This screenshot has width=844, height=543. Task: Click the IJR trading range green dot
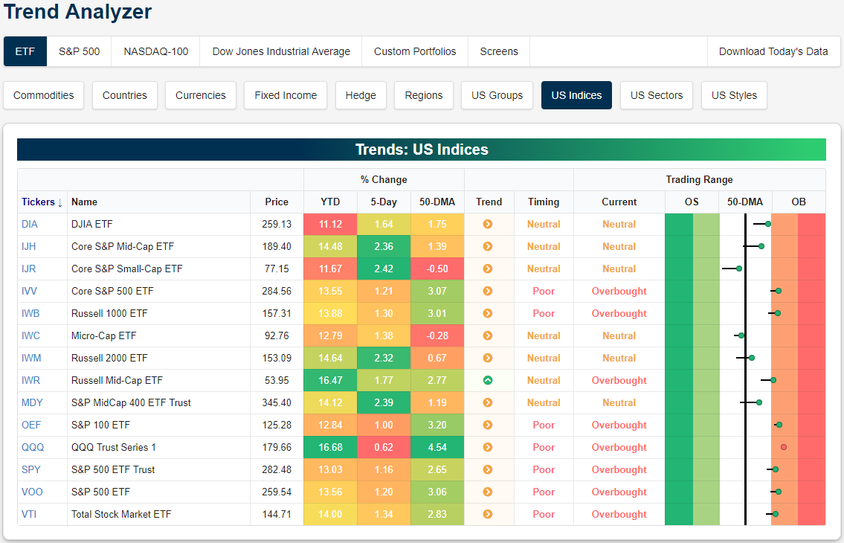739,269
